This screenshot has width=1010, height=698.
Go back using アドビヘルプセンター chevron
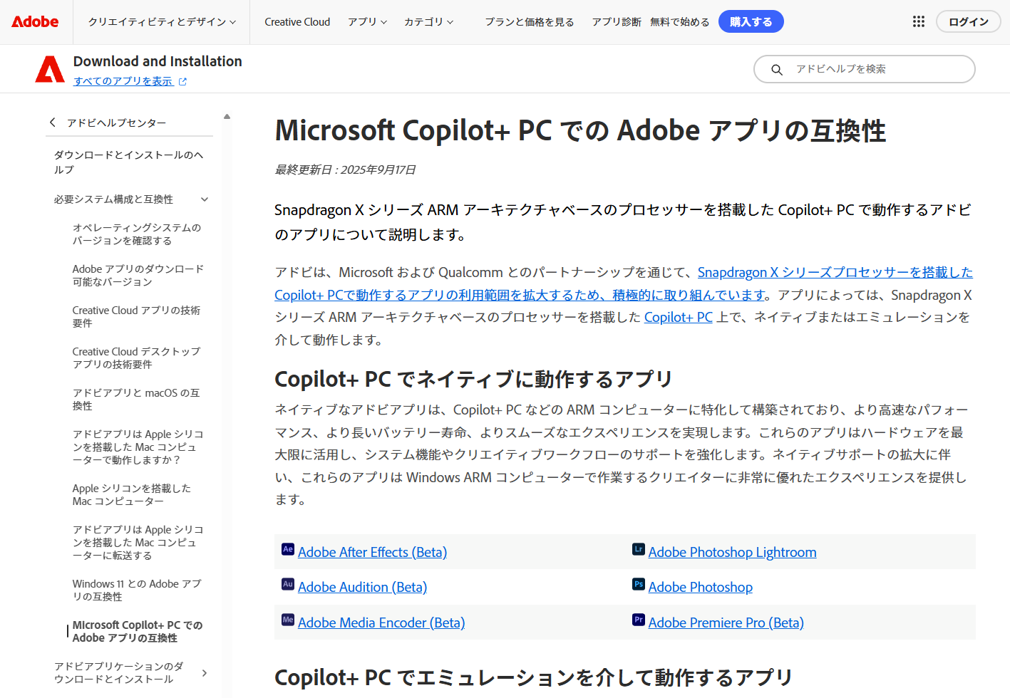(53, 123)
